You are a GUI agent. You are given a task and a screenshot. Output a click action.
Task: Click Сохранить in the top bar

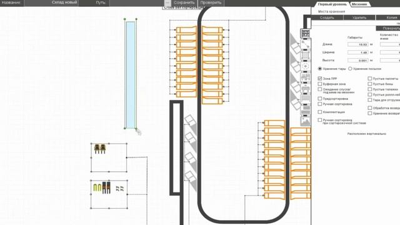click(184, 2)
